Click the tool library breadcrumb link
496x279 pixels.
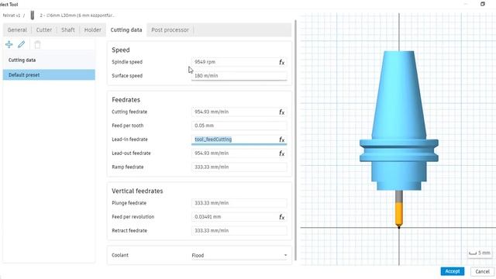[12, 15]
